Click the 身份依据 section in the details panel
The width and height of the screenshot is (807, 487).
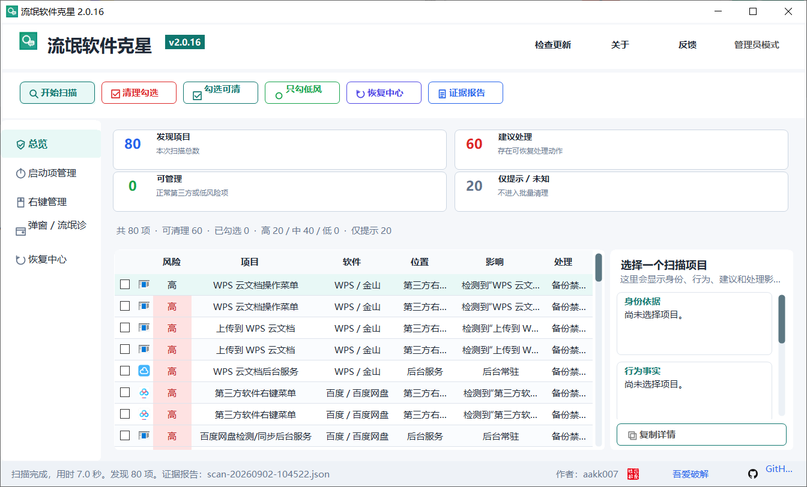[694, 323]
